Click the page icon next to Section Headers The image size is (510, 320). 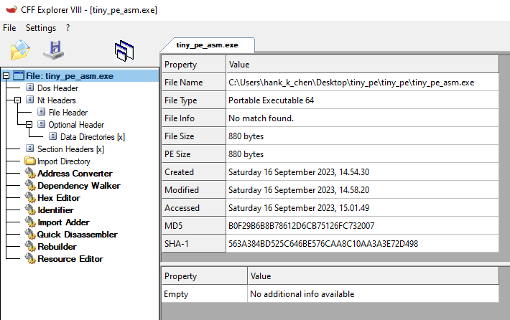coord(30,149)
